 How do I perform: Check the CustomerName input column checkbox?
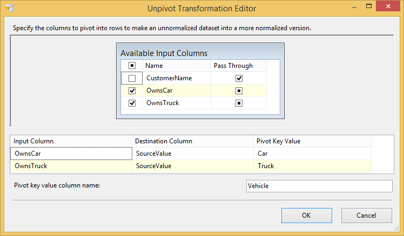point(132,78)
